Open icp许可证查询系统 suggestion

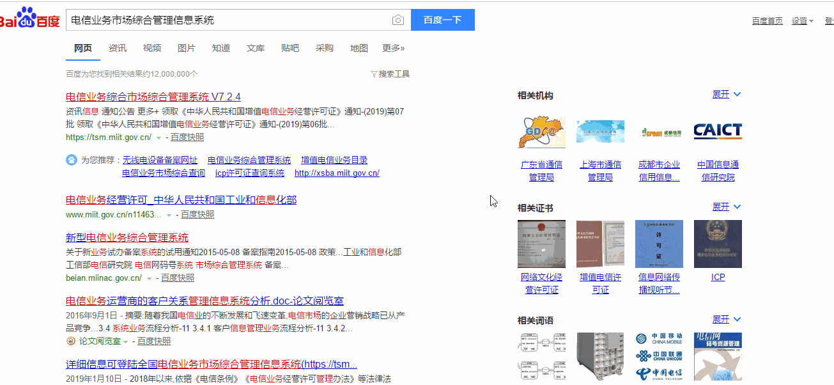[x=250, y=173]
